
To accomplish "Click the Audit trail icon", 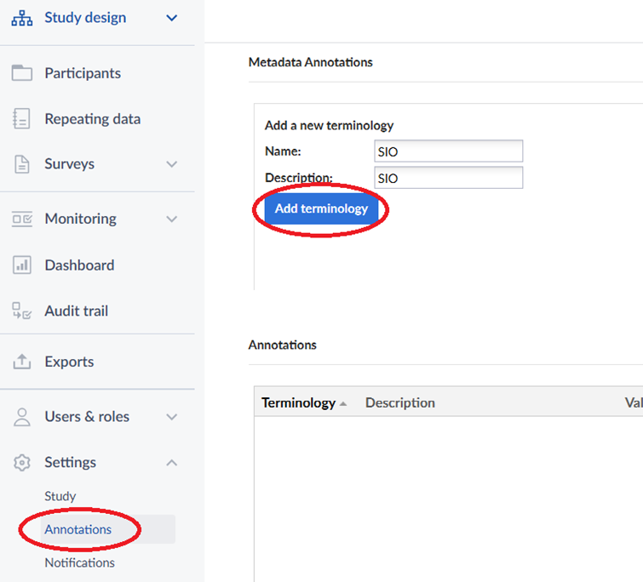I will coord(22,311).
